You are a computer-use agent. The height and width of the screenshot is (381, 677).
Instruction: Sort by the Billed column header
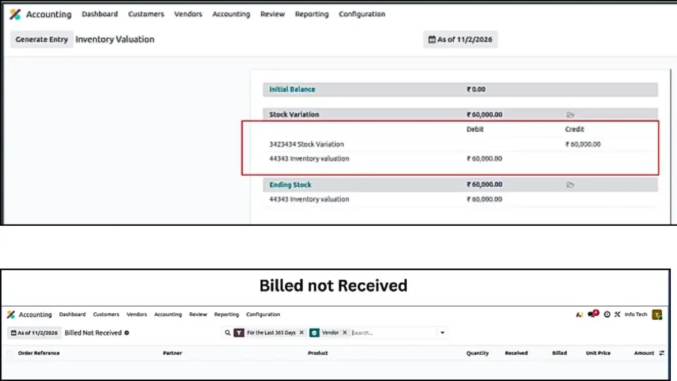coord(559,353)
